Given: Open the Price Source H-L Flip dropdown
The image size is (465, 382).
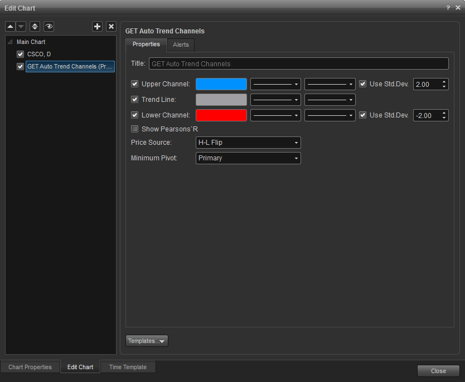Looking at the screenshot, I should 248,143.
